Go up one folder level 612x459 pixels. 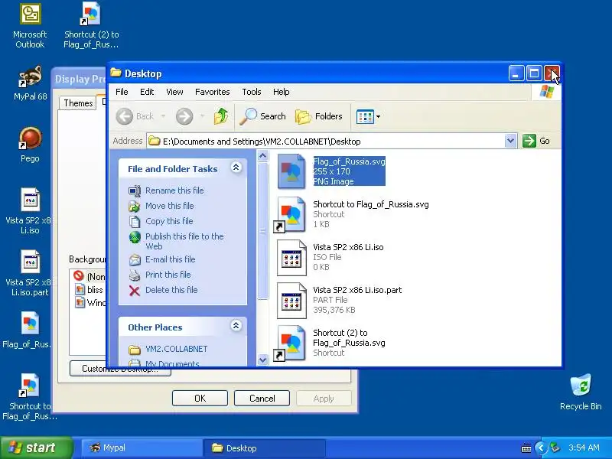pos(221,116)
